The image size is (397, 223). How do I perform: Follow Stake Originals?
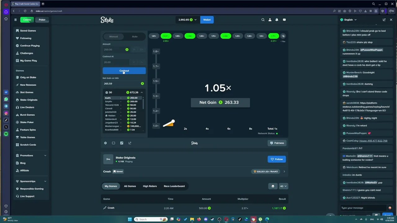pos(277,159)
